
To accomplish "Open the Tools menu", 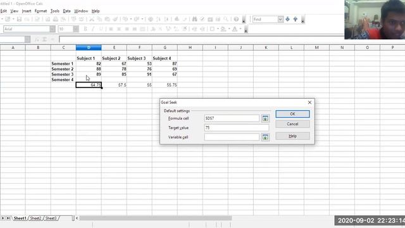I will click(55, 11).
